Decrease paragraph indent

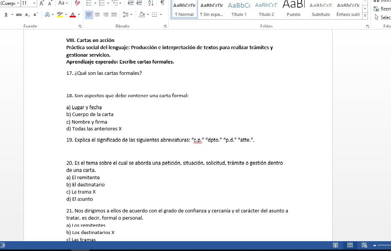[131, 3]
